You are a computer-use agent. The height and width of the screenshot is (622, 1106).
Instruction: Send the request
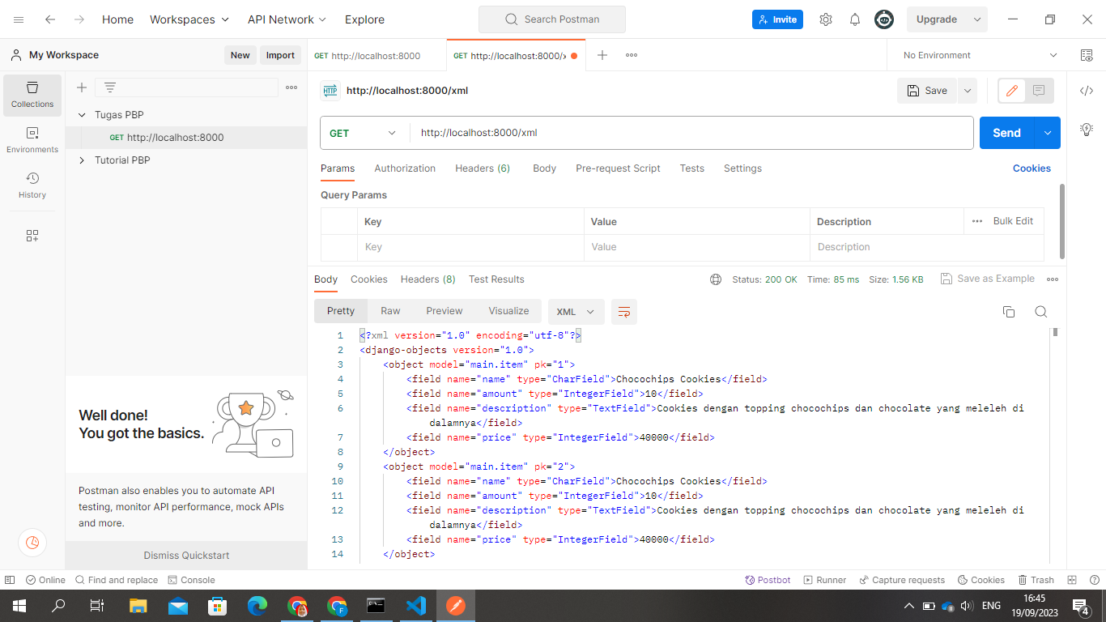click(1006, 132)
